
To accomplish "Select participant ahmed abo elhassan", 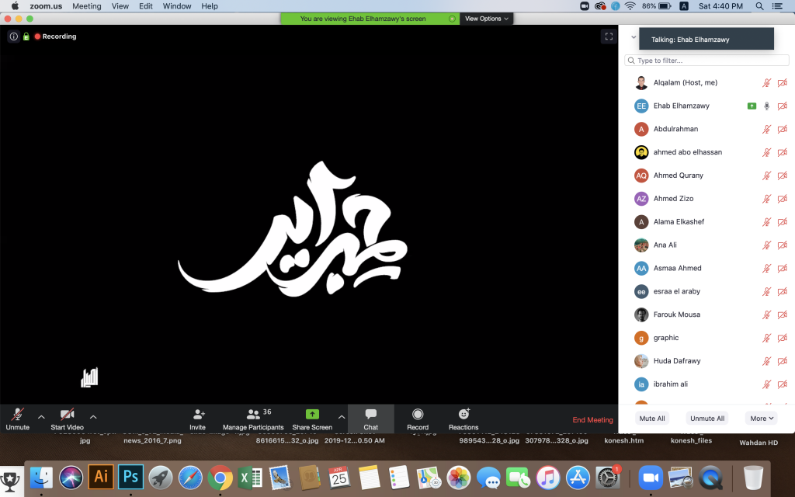I will 706,152.
